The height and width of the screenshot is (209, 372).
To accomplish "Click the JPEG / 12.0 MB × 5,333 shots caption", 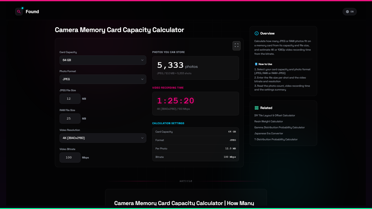I will tap(174, 73).
